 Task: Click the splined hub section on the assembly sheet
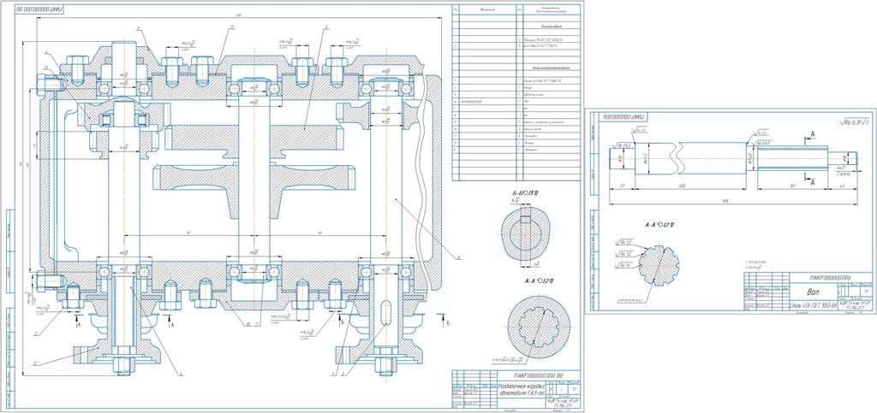tap(539, 327)
